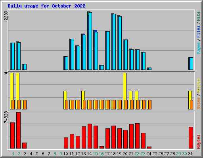This screenshot has width=203, height=158.
Task: Click day 27 on the x-axis
Action: (167, 154)
